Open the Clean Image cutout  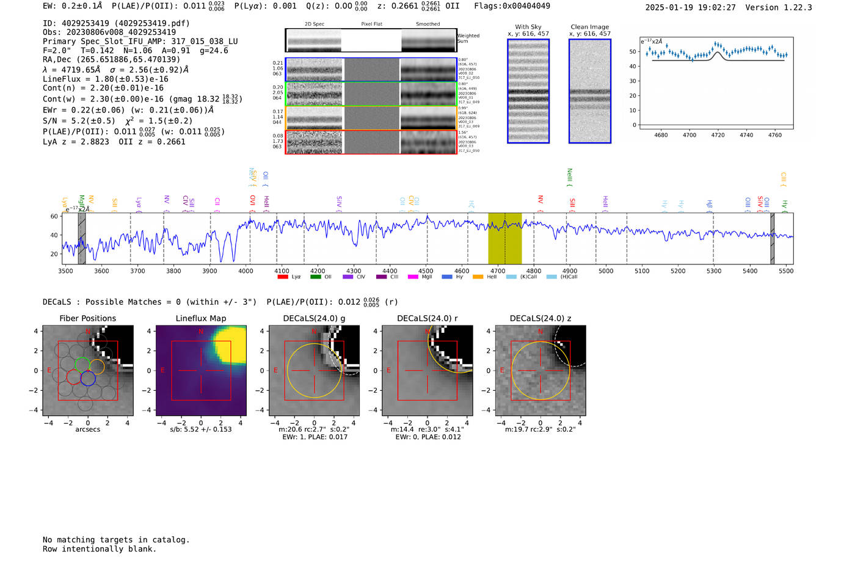(589, 91)
